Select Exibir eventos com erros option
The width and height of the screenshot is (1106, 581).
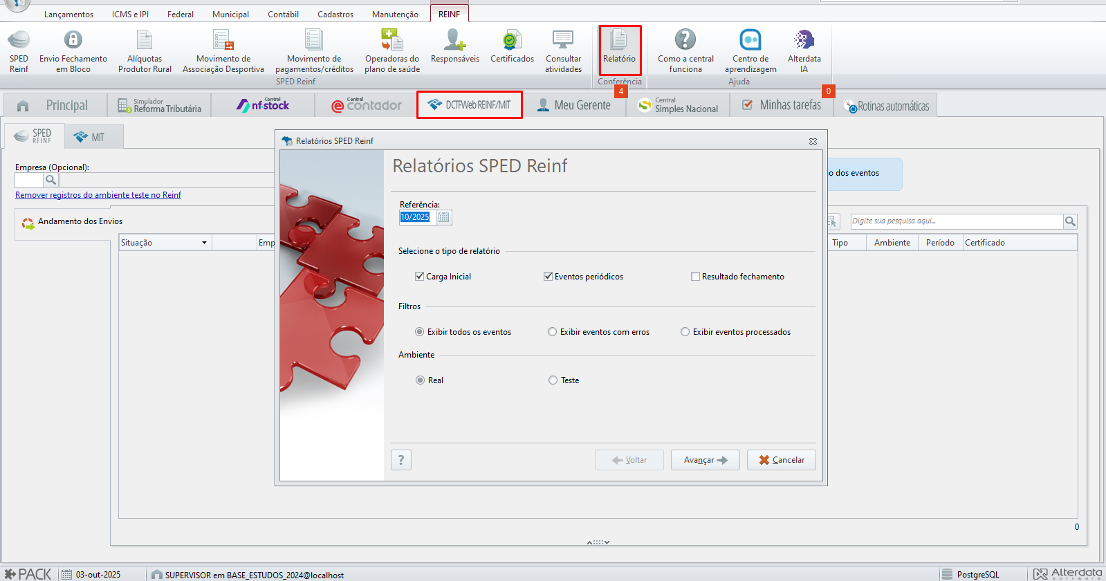point(553,332)
